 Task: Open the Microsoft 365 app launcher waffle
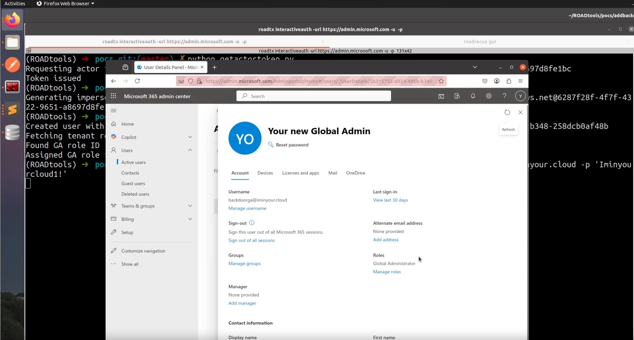[113, 96]
